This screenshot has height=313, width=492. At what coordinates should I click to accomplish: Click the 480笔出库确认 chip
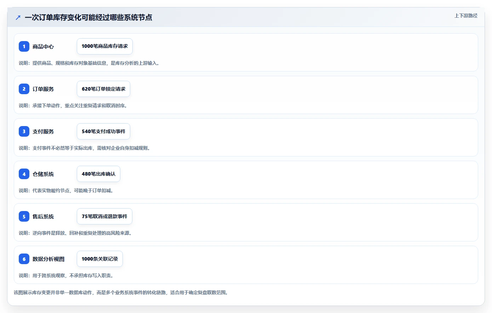click(x=98, y=174)
